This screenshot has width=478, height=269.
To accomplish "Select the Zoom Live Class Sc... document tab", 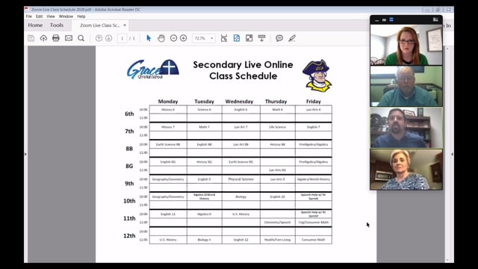I will [x=100, y=25].
